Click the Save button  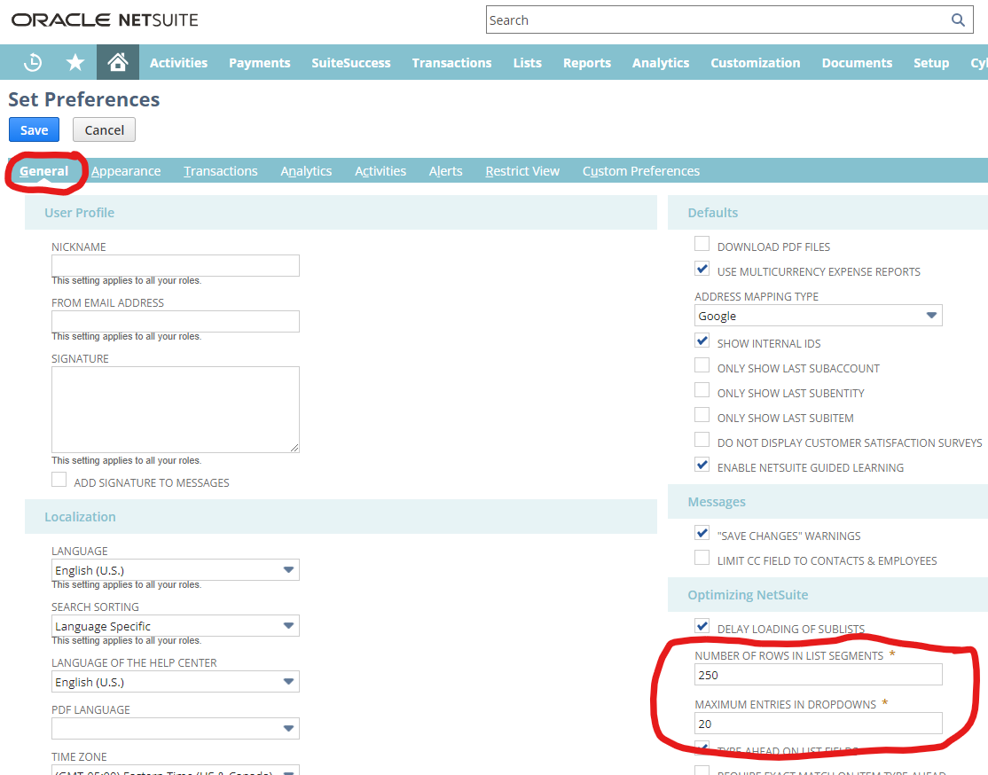coord(34,129)
